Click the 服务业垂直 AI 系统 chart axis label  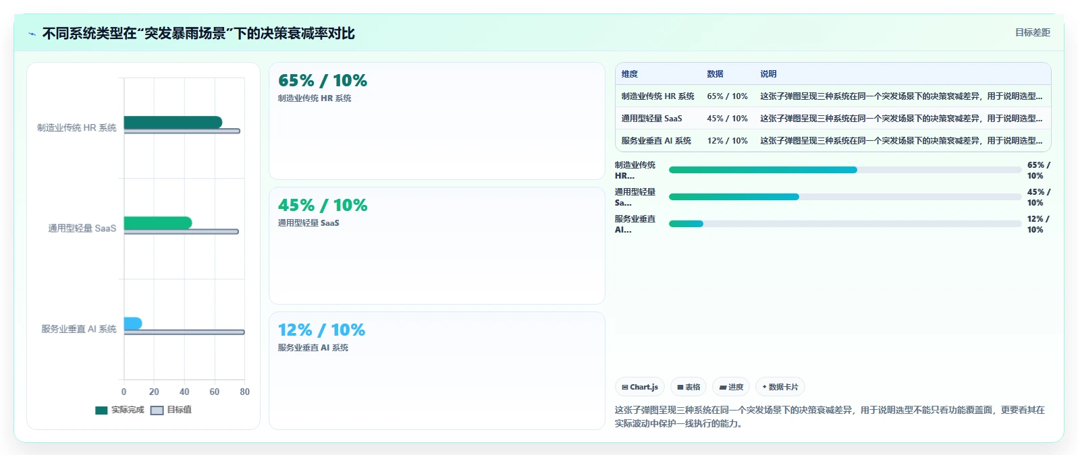(79, 329)
